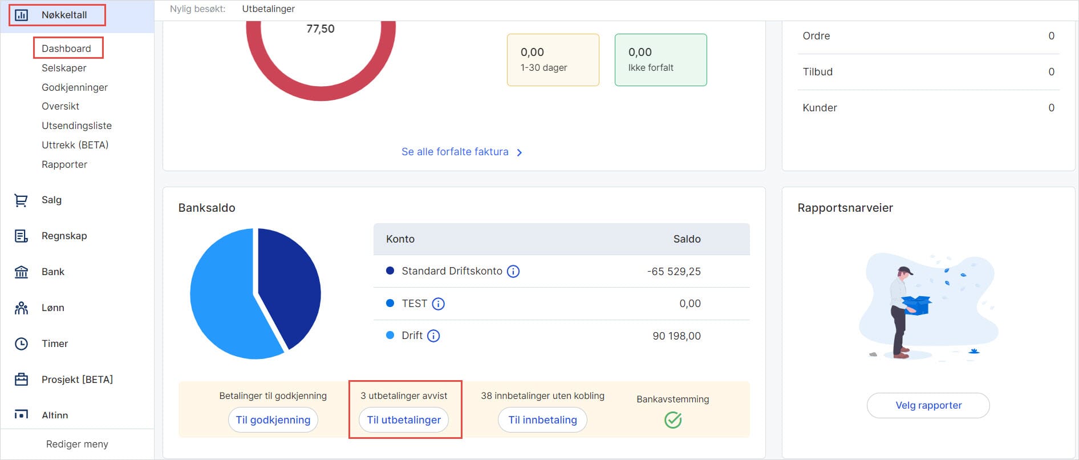Viewport: 1079px width, 460px height.
Task: Expand the Prosjekt [BETA] menu section
Action: click(x=77, y=380)
